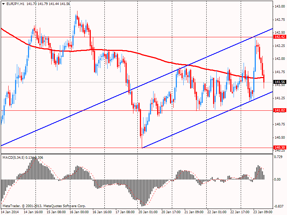The image size is (287, 215).
Task: Click the 141.02 red price level label
Action: (280, 110)
